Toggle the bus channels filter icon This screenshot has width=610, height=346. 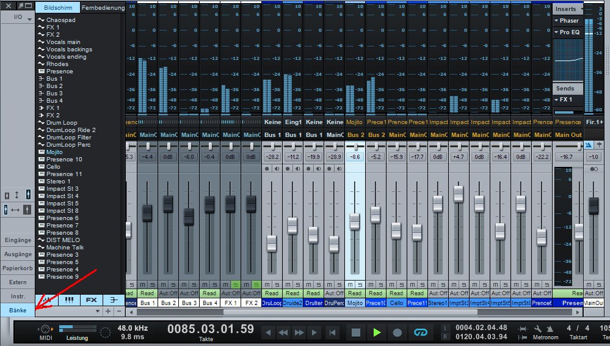(113, 300)
